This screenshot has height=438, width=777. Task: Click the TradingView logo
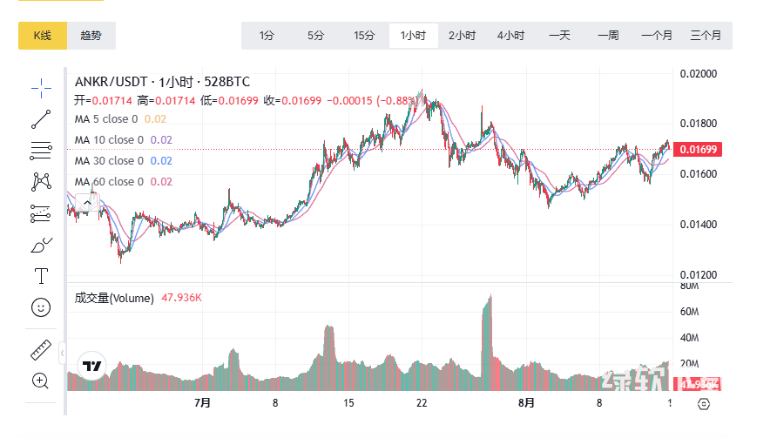tap(91, 367)
